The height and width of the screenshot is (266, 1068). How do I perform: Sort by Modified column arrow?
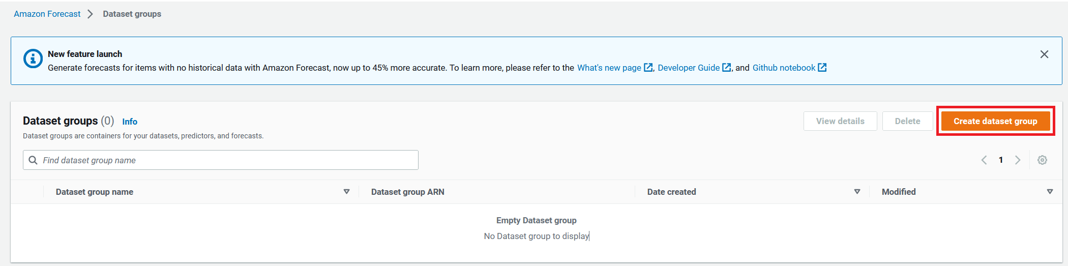tap(1050, 192)
